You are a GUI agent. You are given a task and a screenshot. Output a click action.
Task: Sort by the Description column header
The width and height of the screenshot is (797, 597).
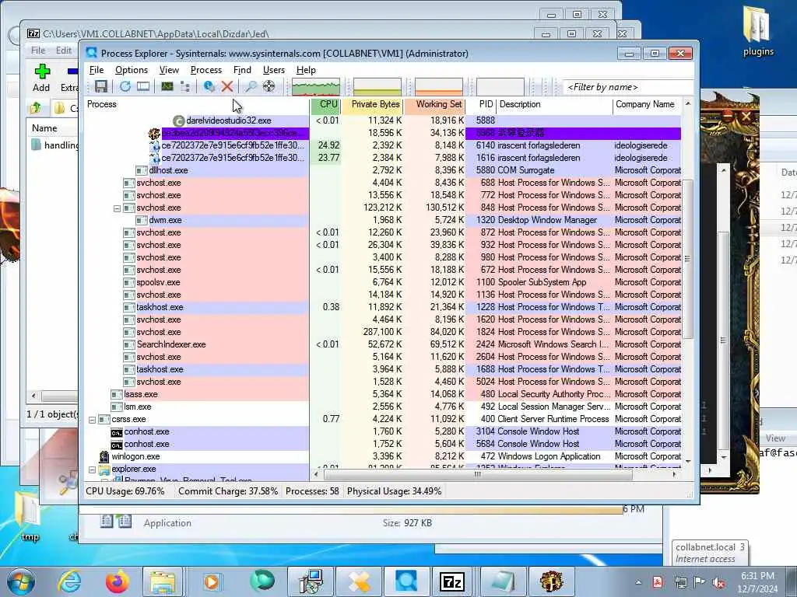coord(554,105)
